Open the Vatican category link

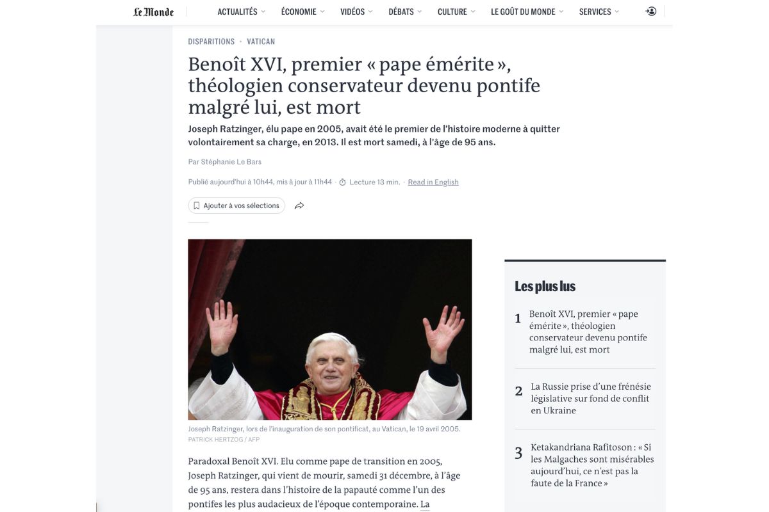[x=261, y=42]
